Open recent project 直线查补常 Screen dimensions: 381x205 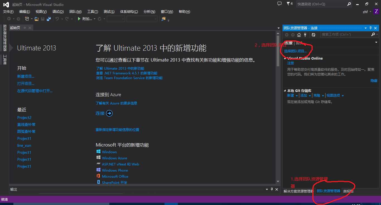pyautogui.click(x=26, y=125)
